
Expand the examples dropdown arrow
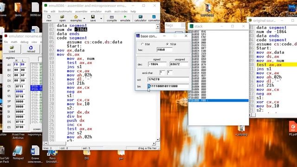tap(84, 19)
